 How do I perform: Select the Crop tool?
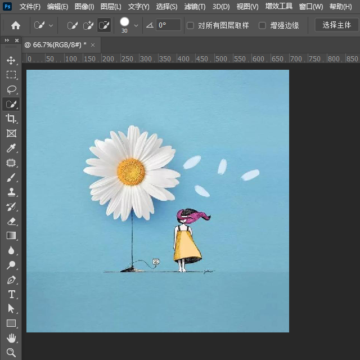(x=11, y=119)
